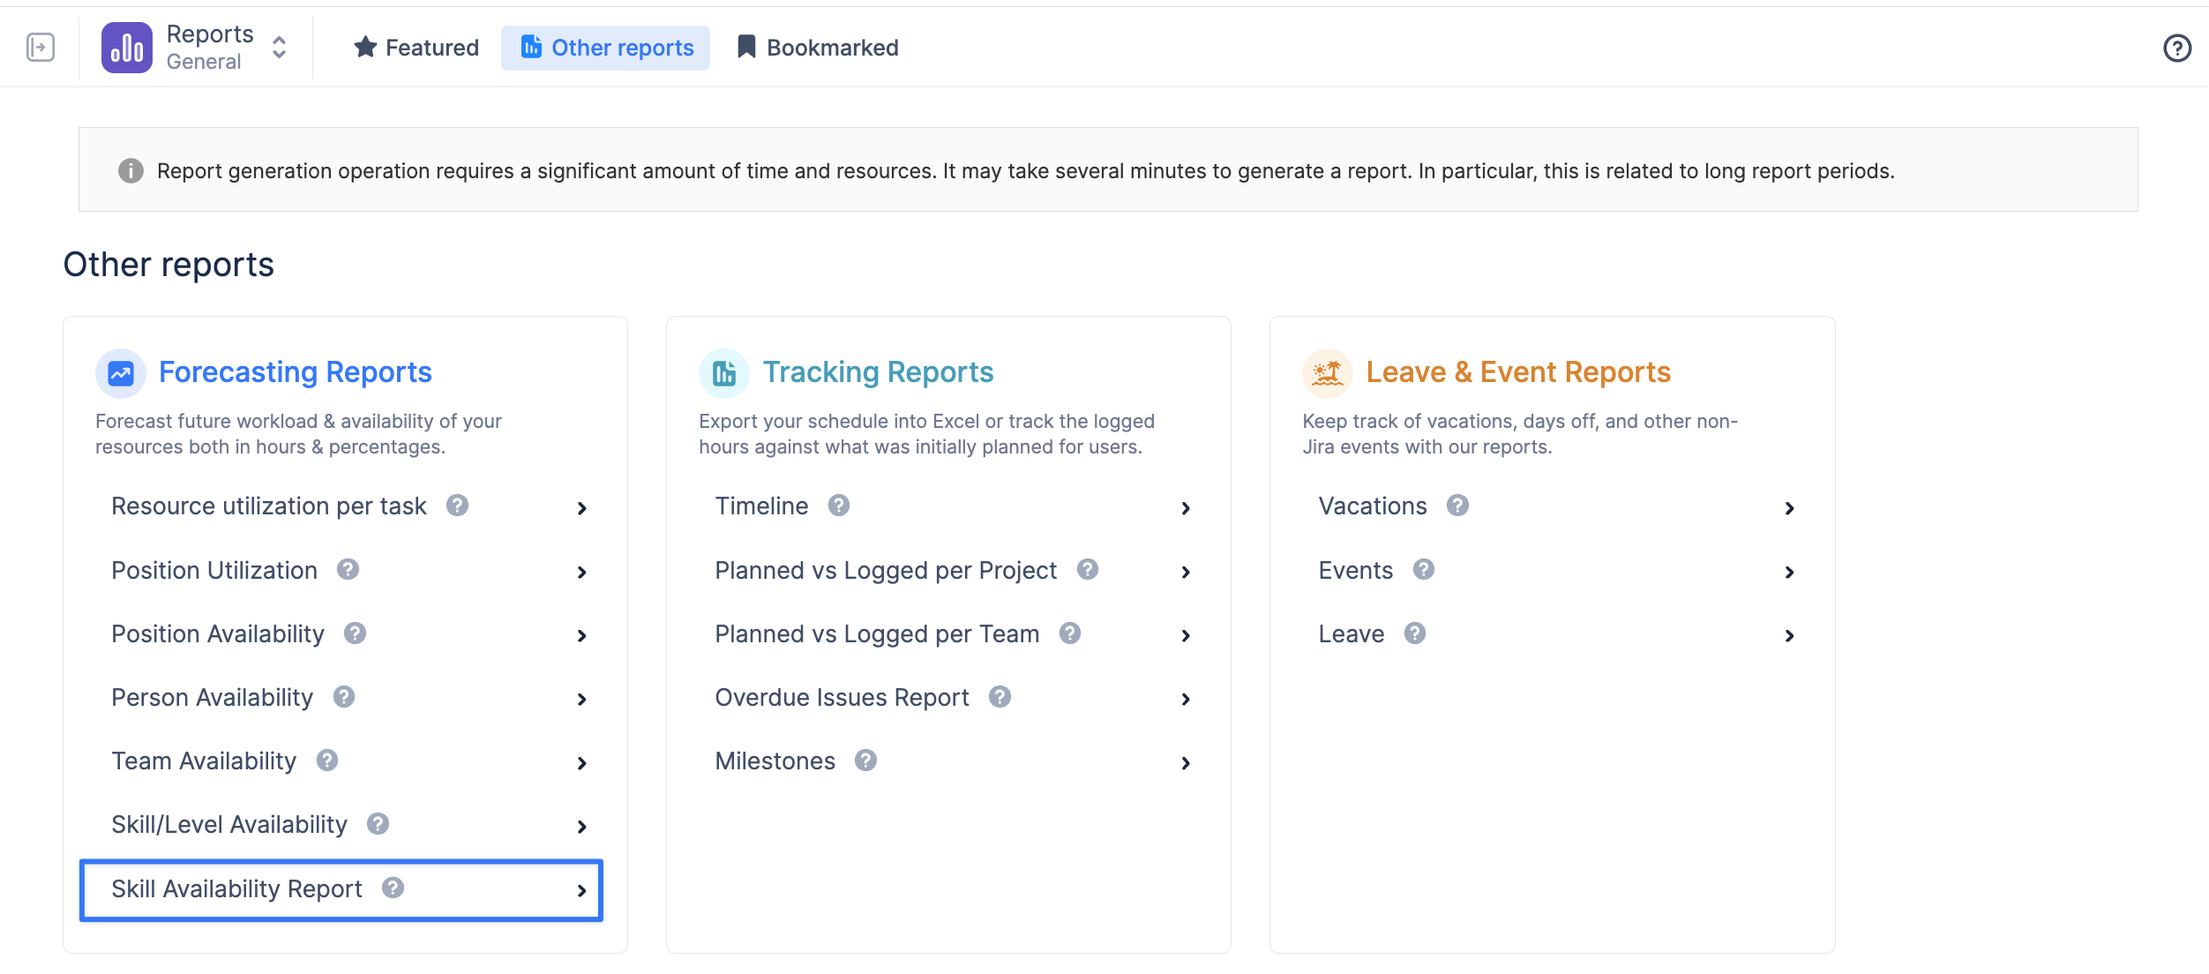
Task: Click the info icon in the notice banner
Action: [131, 170]
